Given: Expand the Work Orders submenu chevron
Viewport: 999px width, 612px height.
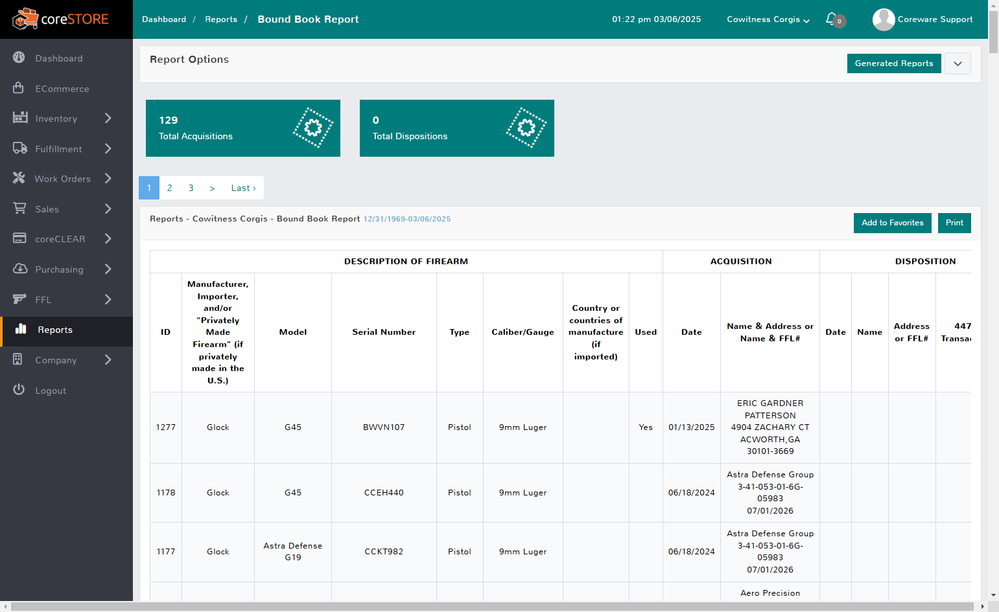Looking at the screenshot, I should tap(108, 178).
